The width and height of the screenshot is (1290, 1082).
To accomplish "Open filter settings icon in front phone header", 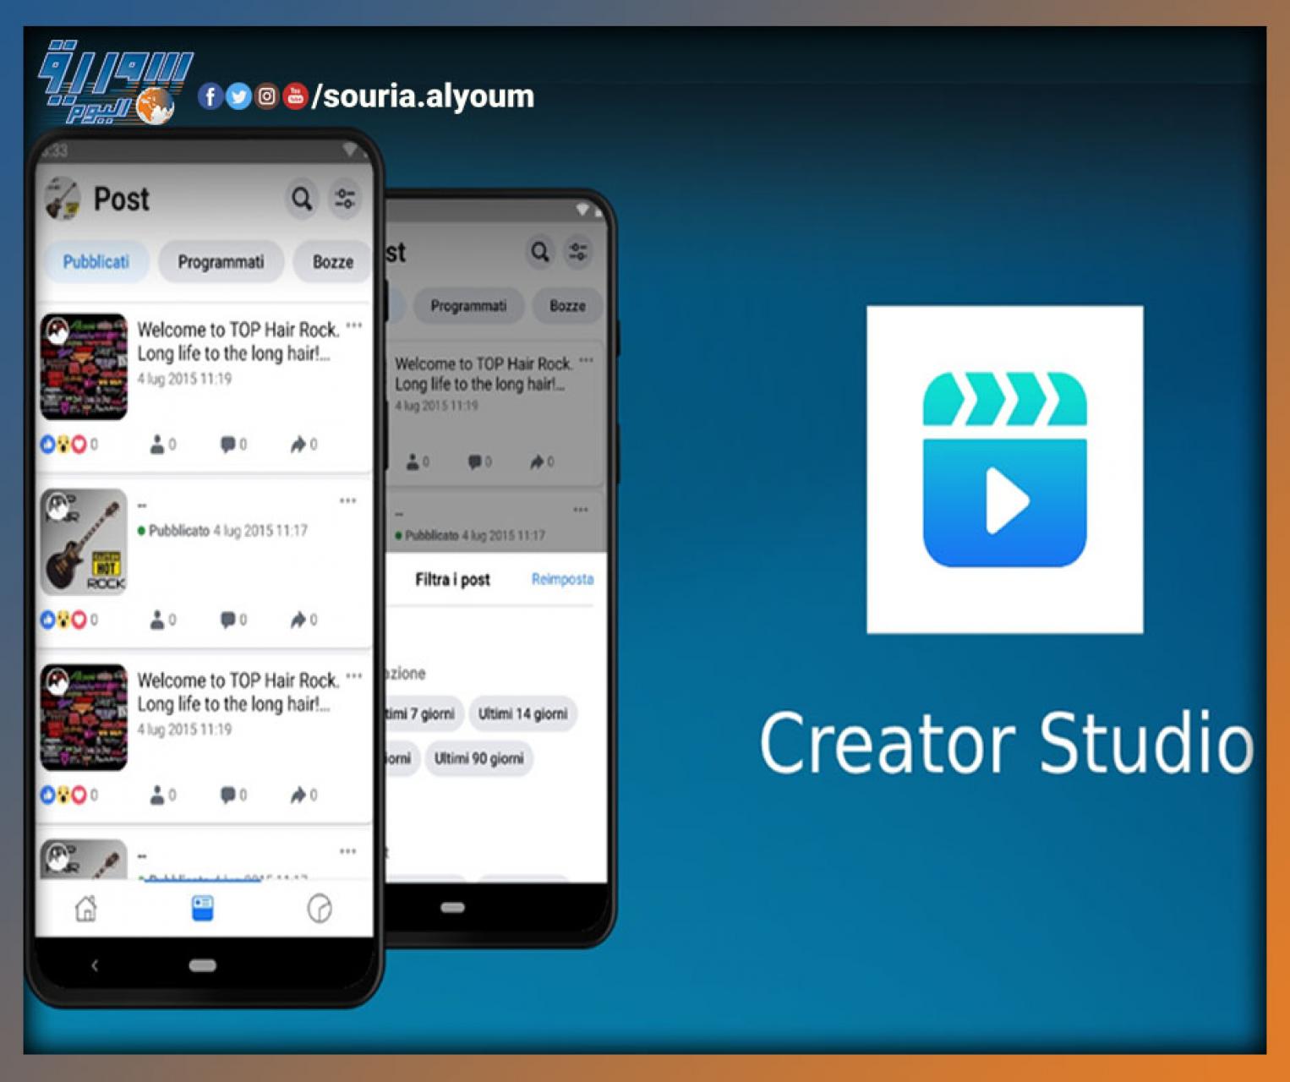I will coord(345,199).
